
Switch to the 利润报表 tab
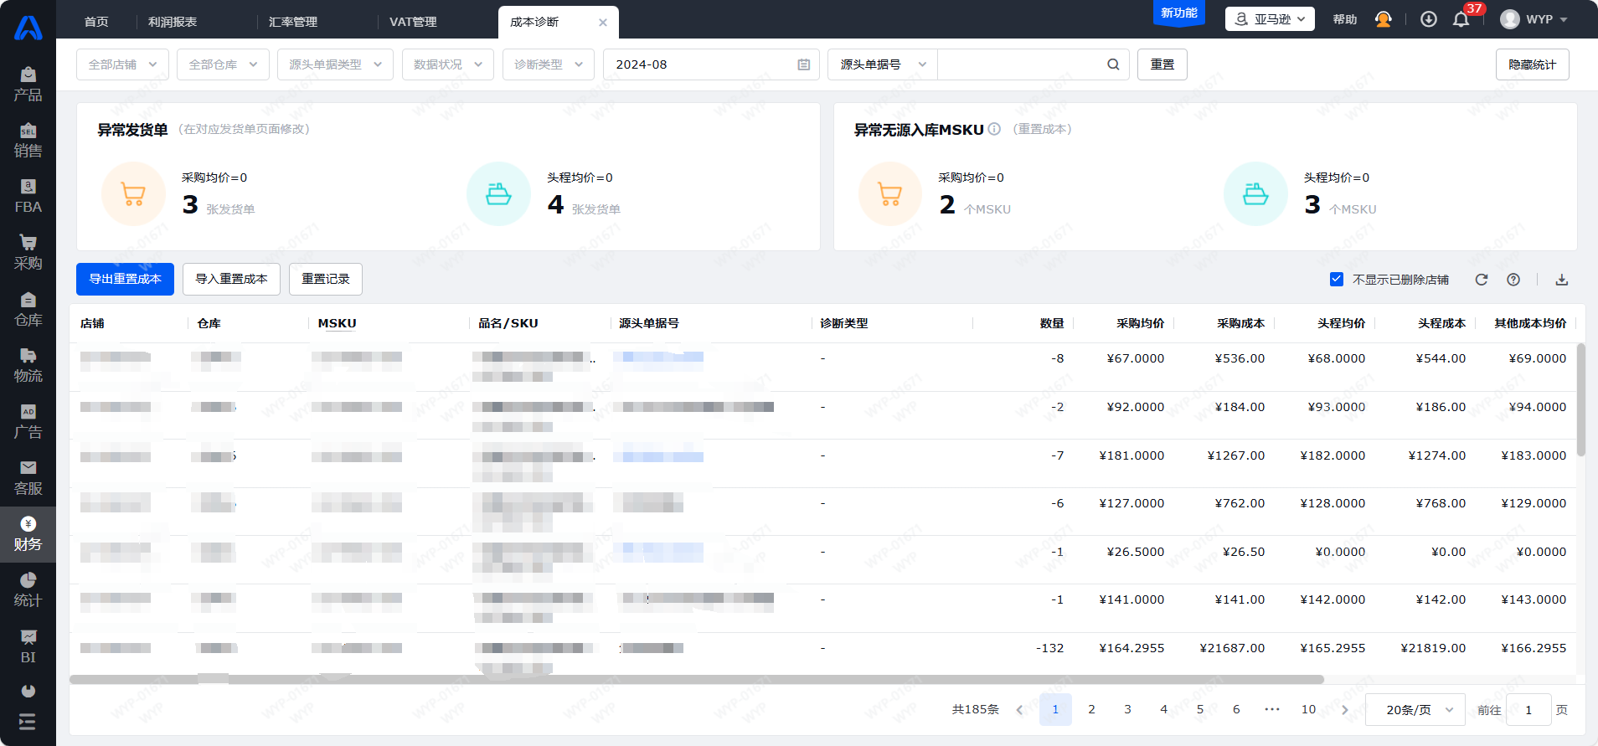point(173,22)
